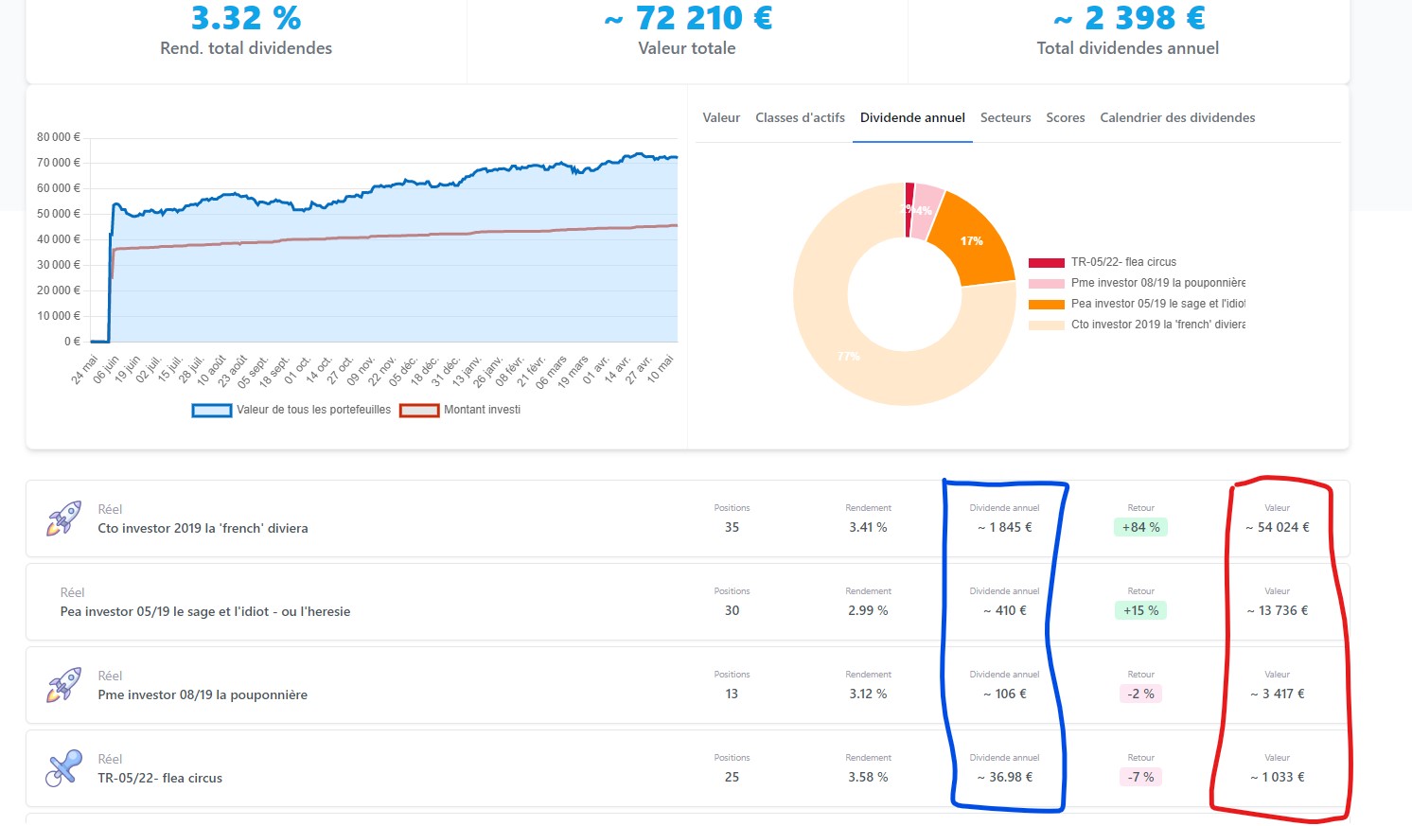Click the orange swatch for Pea investor 05/19
The height and width of the screenshot is (826, 1412).
point(1046,305)
